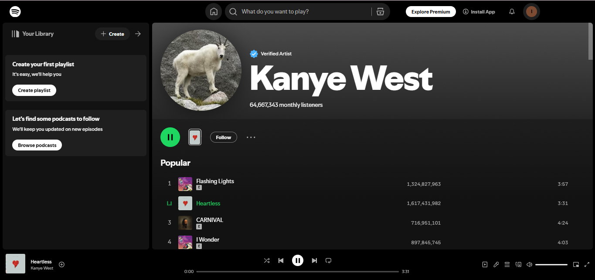This screenshot has width=595, height=280.
Task: Enable shuffle playback
Action: coord(267,260)
